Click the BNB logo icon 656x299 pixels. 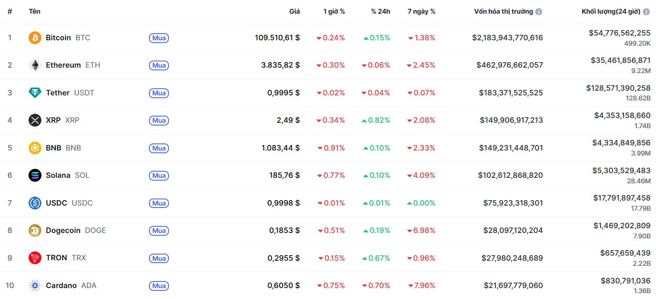click(x=35, y=148)
